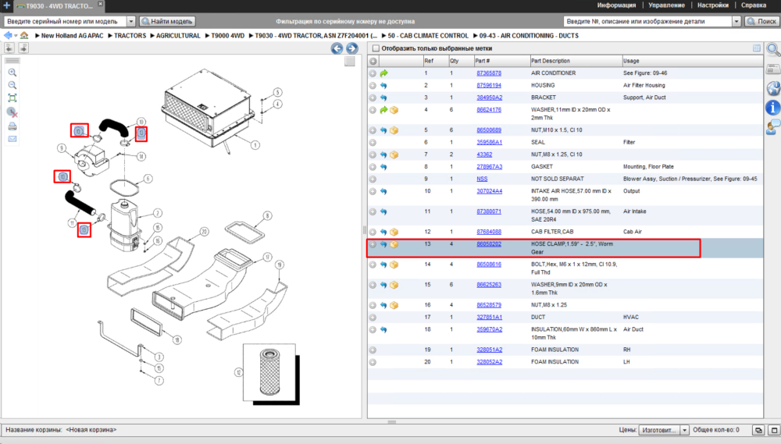Open the blue information icon on right sidebar
This screenshot has width=781, height=444.
point(772,107)
